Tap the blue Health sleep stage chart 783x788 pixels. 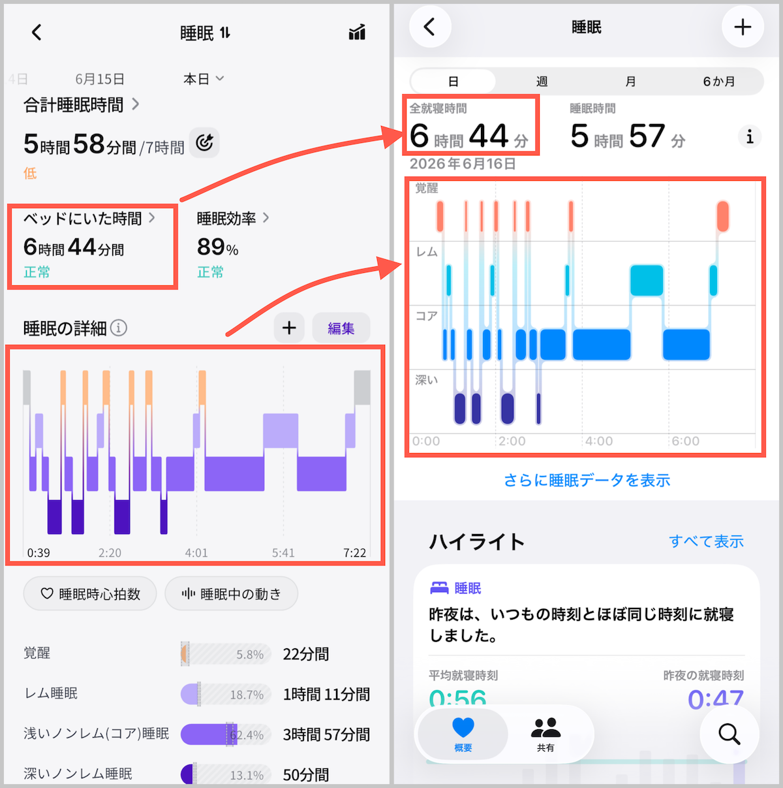tap(585, 315)
